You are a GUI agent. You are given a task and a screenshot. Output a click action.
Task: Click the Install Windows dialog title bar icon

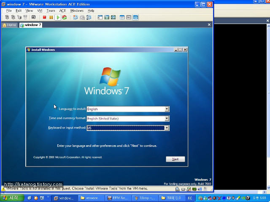pos(29,50)
